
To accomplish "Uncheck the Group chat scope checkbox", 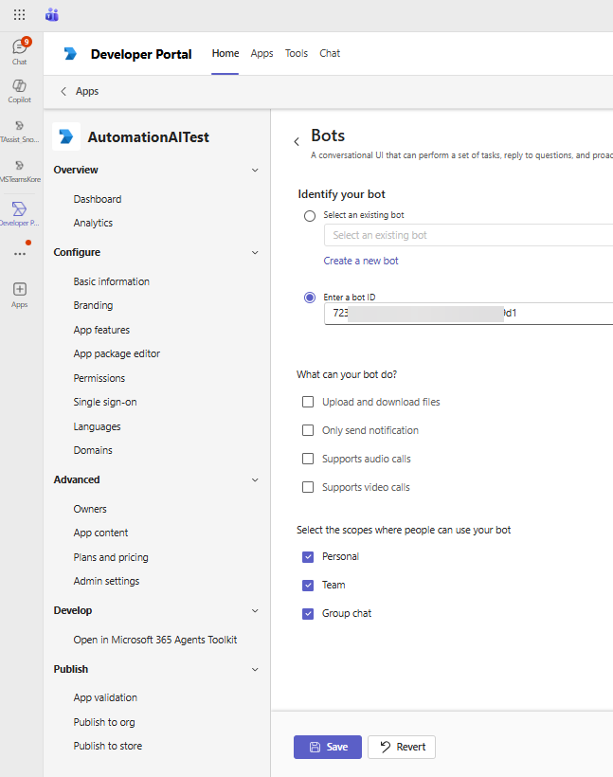I will (308, 614).
